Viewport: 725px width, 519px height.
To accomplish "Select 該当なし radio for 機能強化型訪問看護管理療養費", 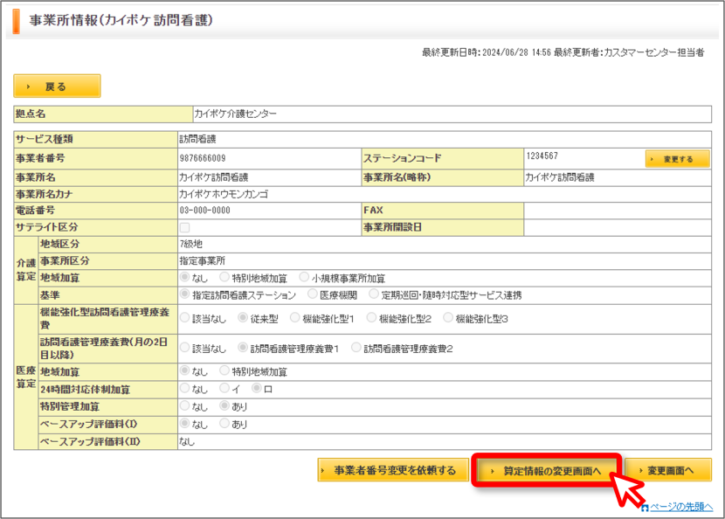I will (x=184, y=318).
